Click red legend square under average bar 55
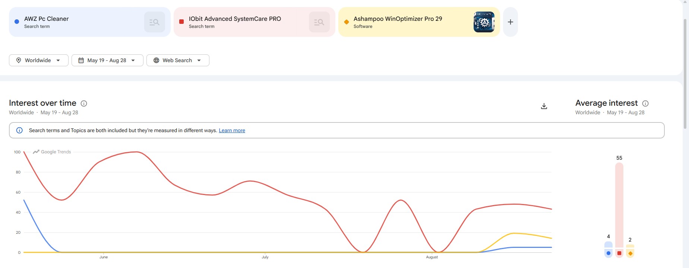This screenshot has width=689, height=268. (619, 253)
